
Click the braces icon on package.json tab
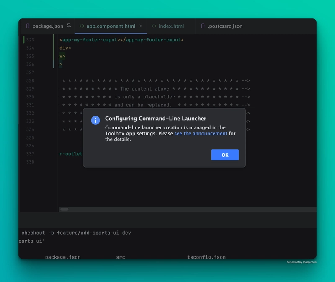coord(28,26)
